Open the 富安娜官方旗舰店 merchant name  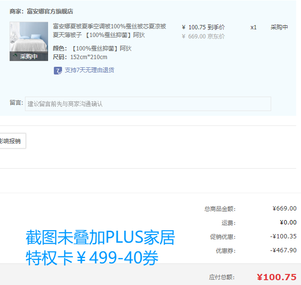click(x=50, y=12)
